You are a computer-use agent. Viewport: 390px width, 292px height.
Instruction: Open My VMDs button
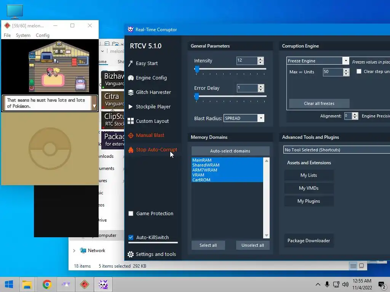point(308,188)
